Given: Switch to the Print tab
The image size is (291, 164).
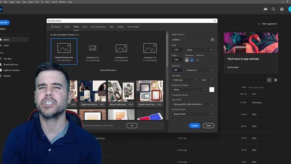Looking at the screenshot, I should [85, 27].
